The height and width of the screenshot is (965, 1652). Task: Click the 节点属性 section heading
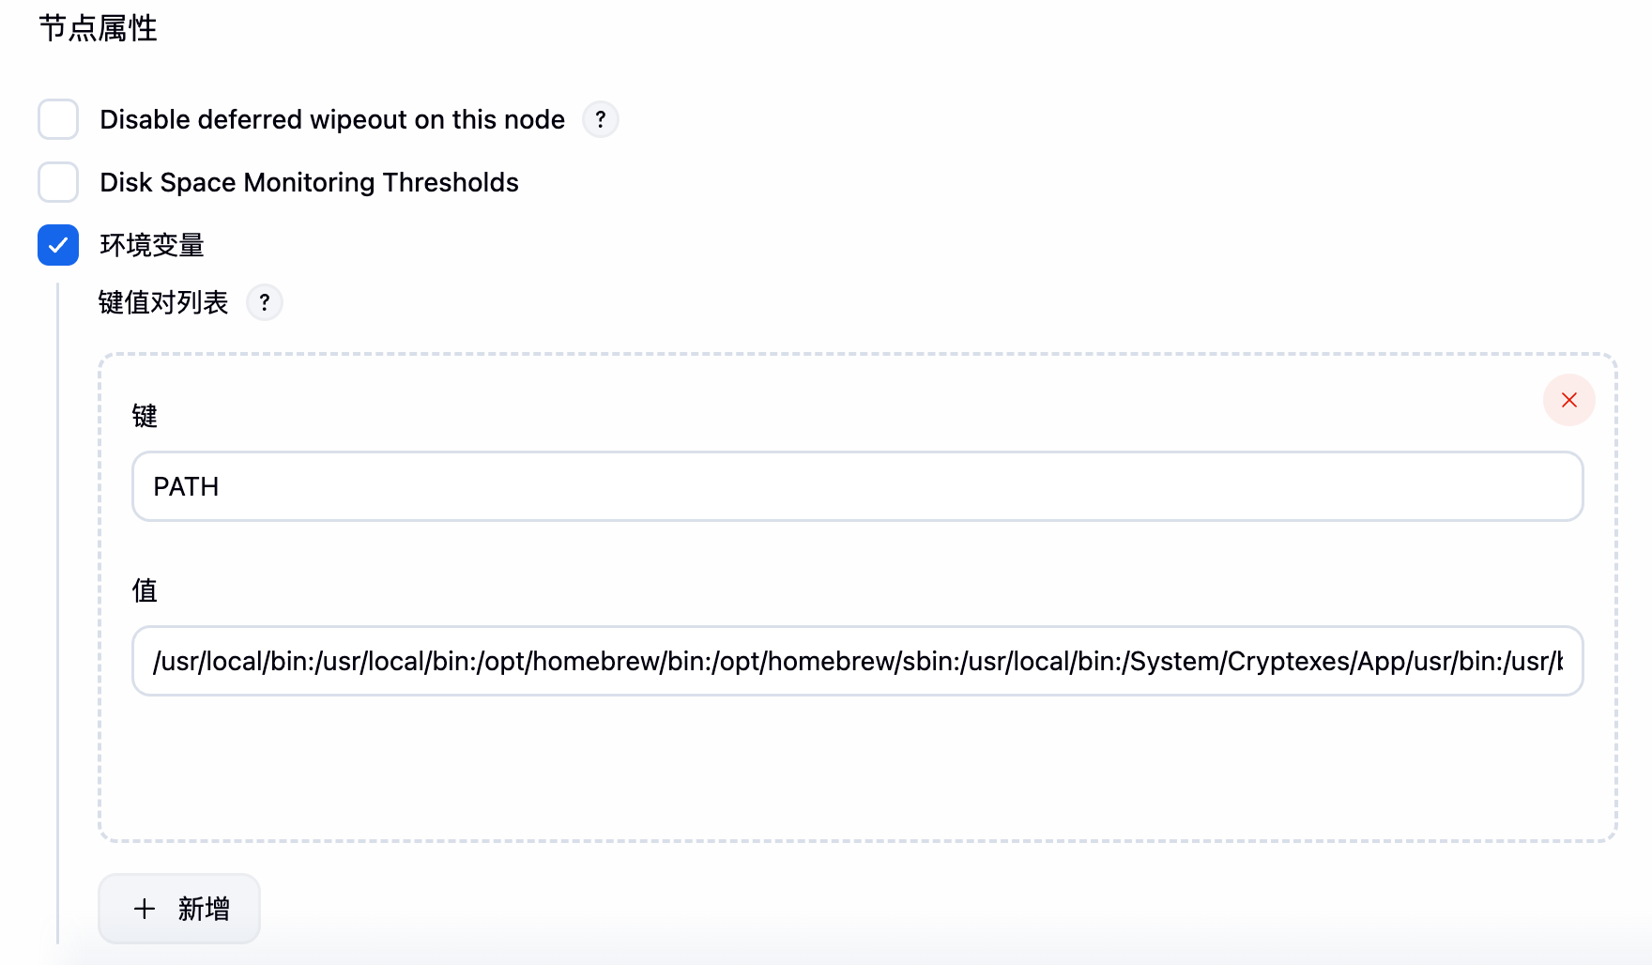tap(98, 28)
